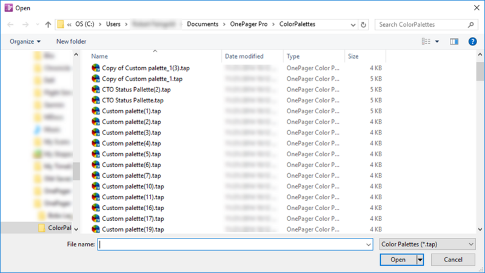Select the Custom palette(7).tap file icon
The width and height of the screenshot is (485, 273).
[96, 176]
